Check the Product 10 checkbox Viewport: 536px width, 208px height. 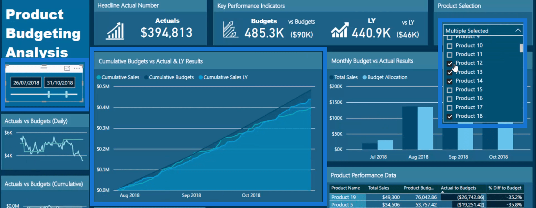450,46
